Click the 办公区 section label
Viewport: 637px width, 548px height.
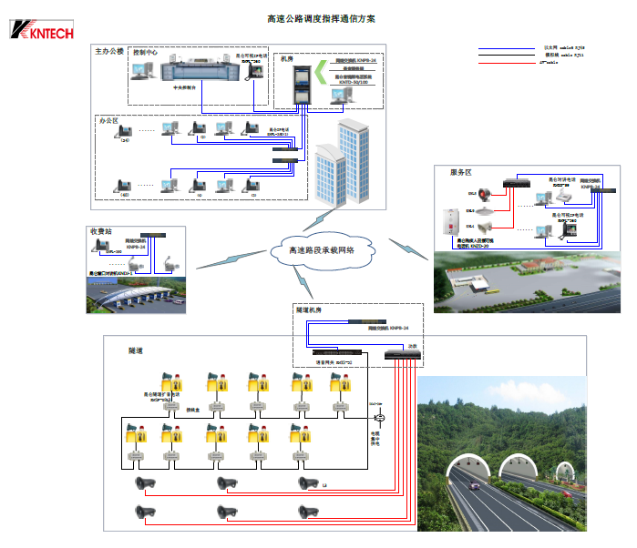(108, 119)
